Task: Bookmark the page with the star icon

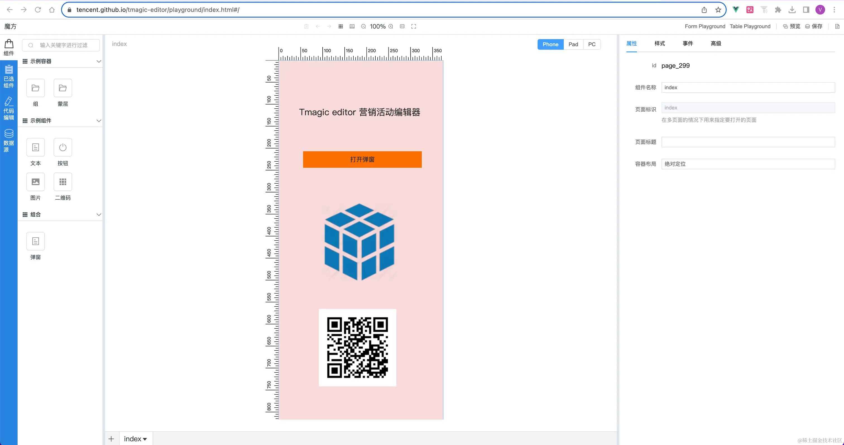Action: point(718,10)
